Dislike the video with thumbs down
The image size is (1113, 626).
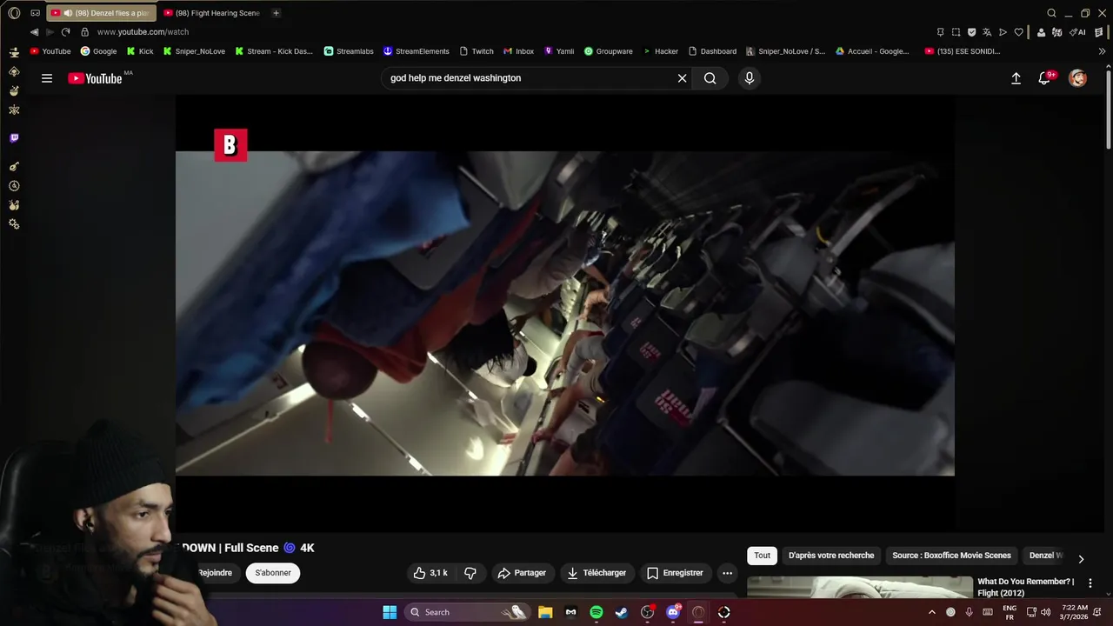coord(470,573)
